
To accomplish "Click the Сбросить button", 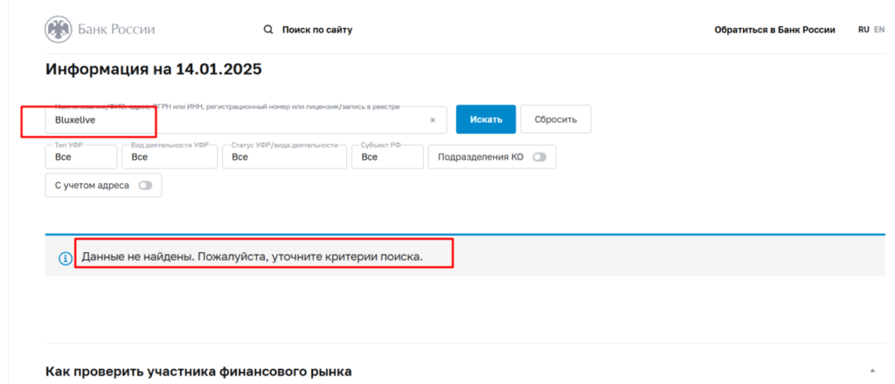I will [x=555, y=120].
